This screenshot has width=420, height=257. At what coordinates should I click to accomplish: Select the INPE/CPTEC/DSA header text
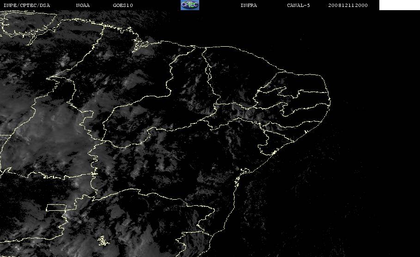(x=27, y=6)
